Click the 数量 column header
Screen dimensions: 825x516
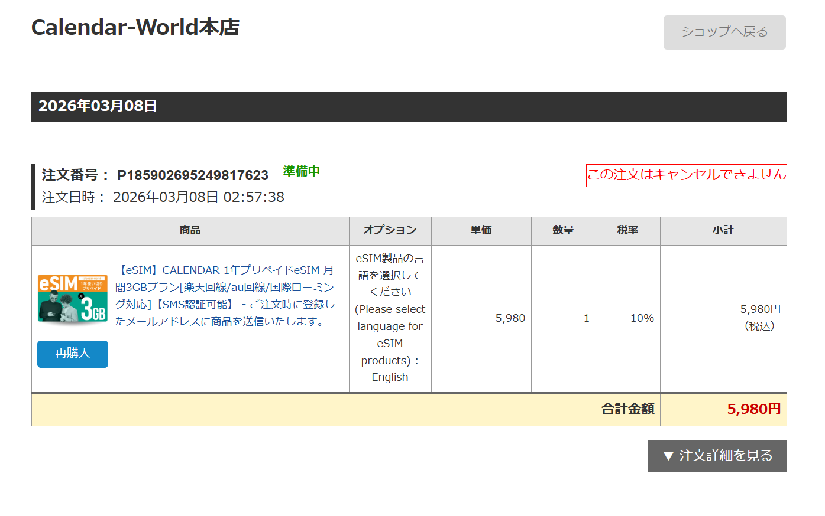[x=564, y=231]
